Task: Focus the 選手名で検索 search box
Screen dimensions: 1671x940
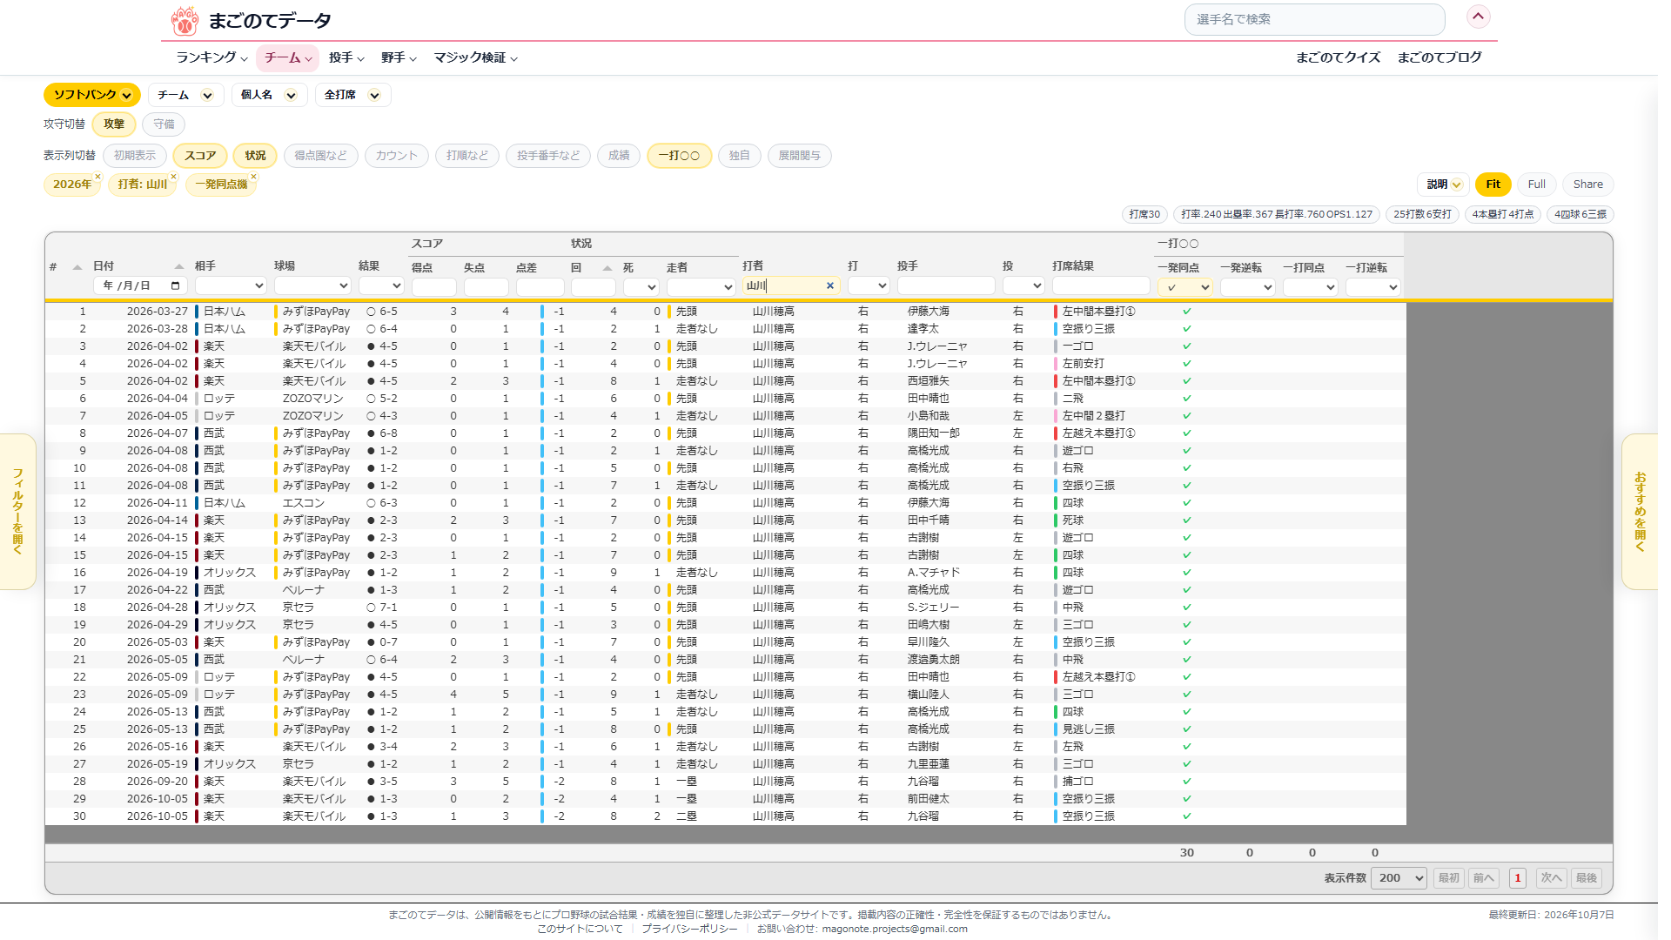Action: [1314, 19]
